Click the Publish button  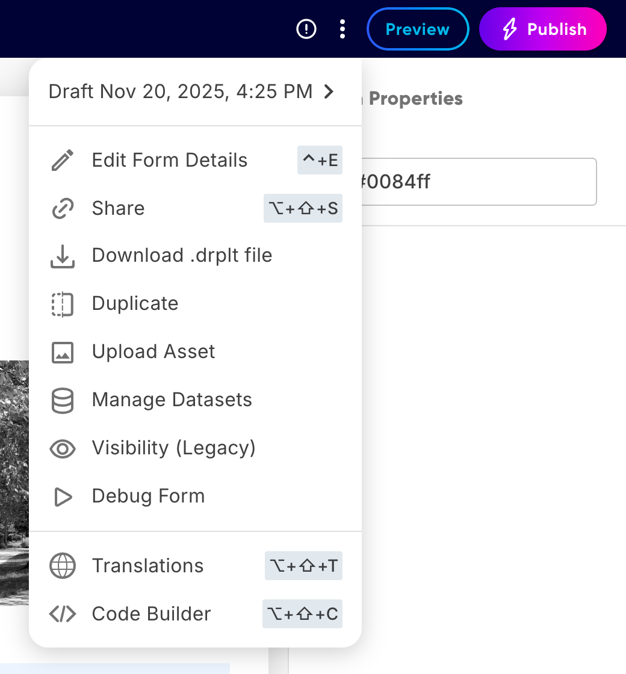click(x=542, y=29)
